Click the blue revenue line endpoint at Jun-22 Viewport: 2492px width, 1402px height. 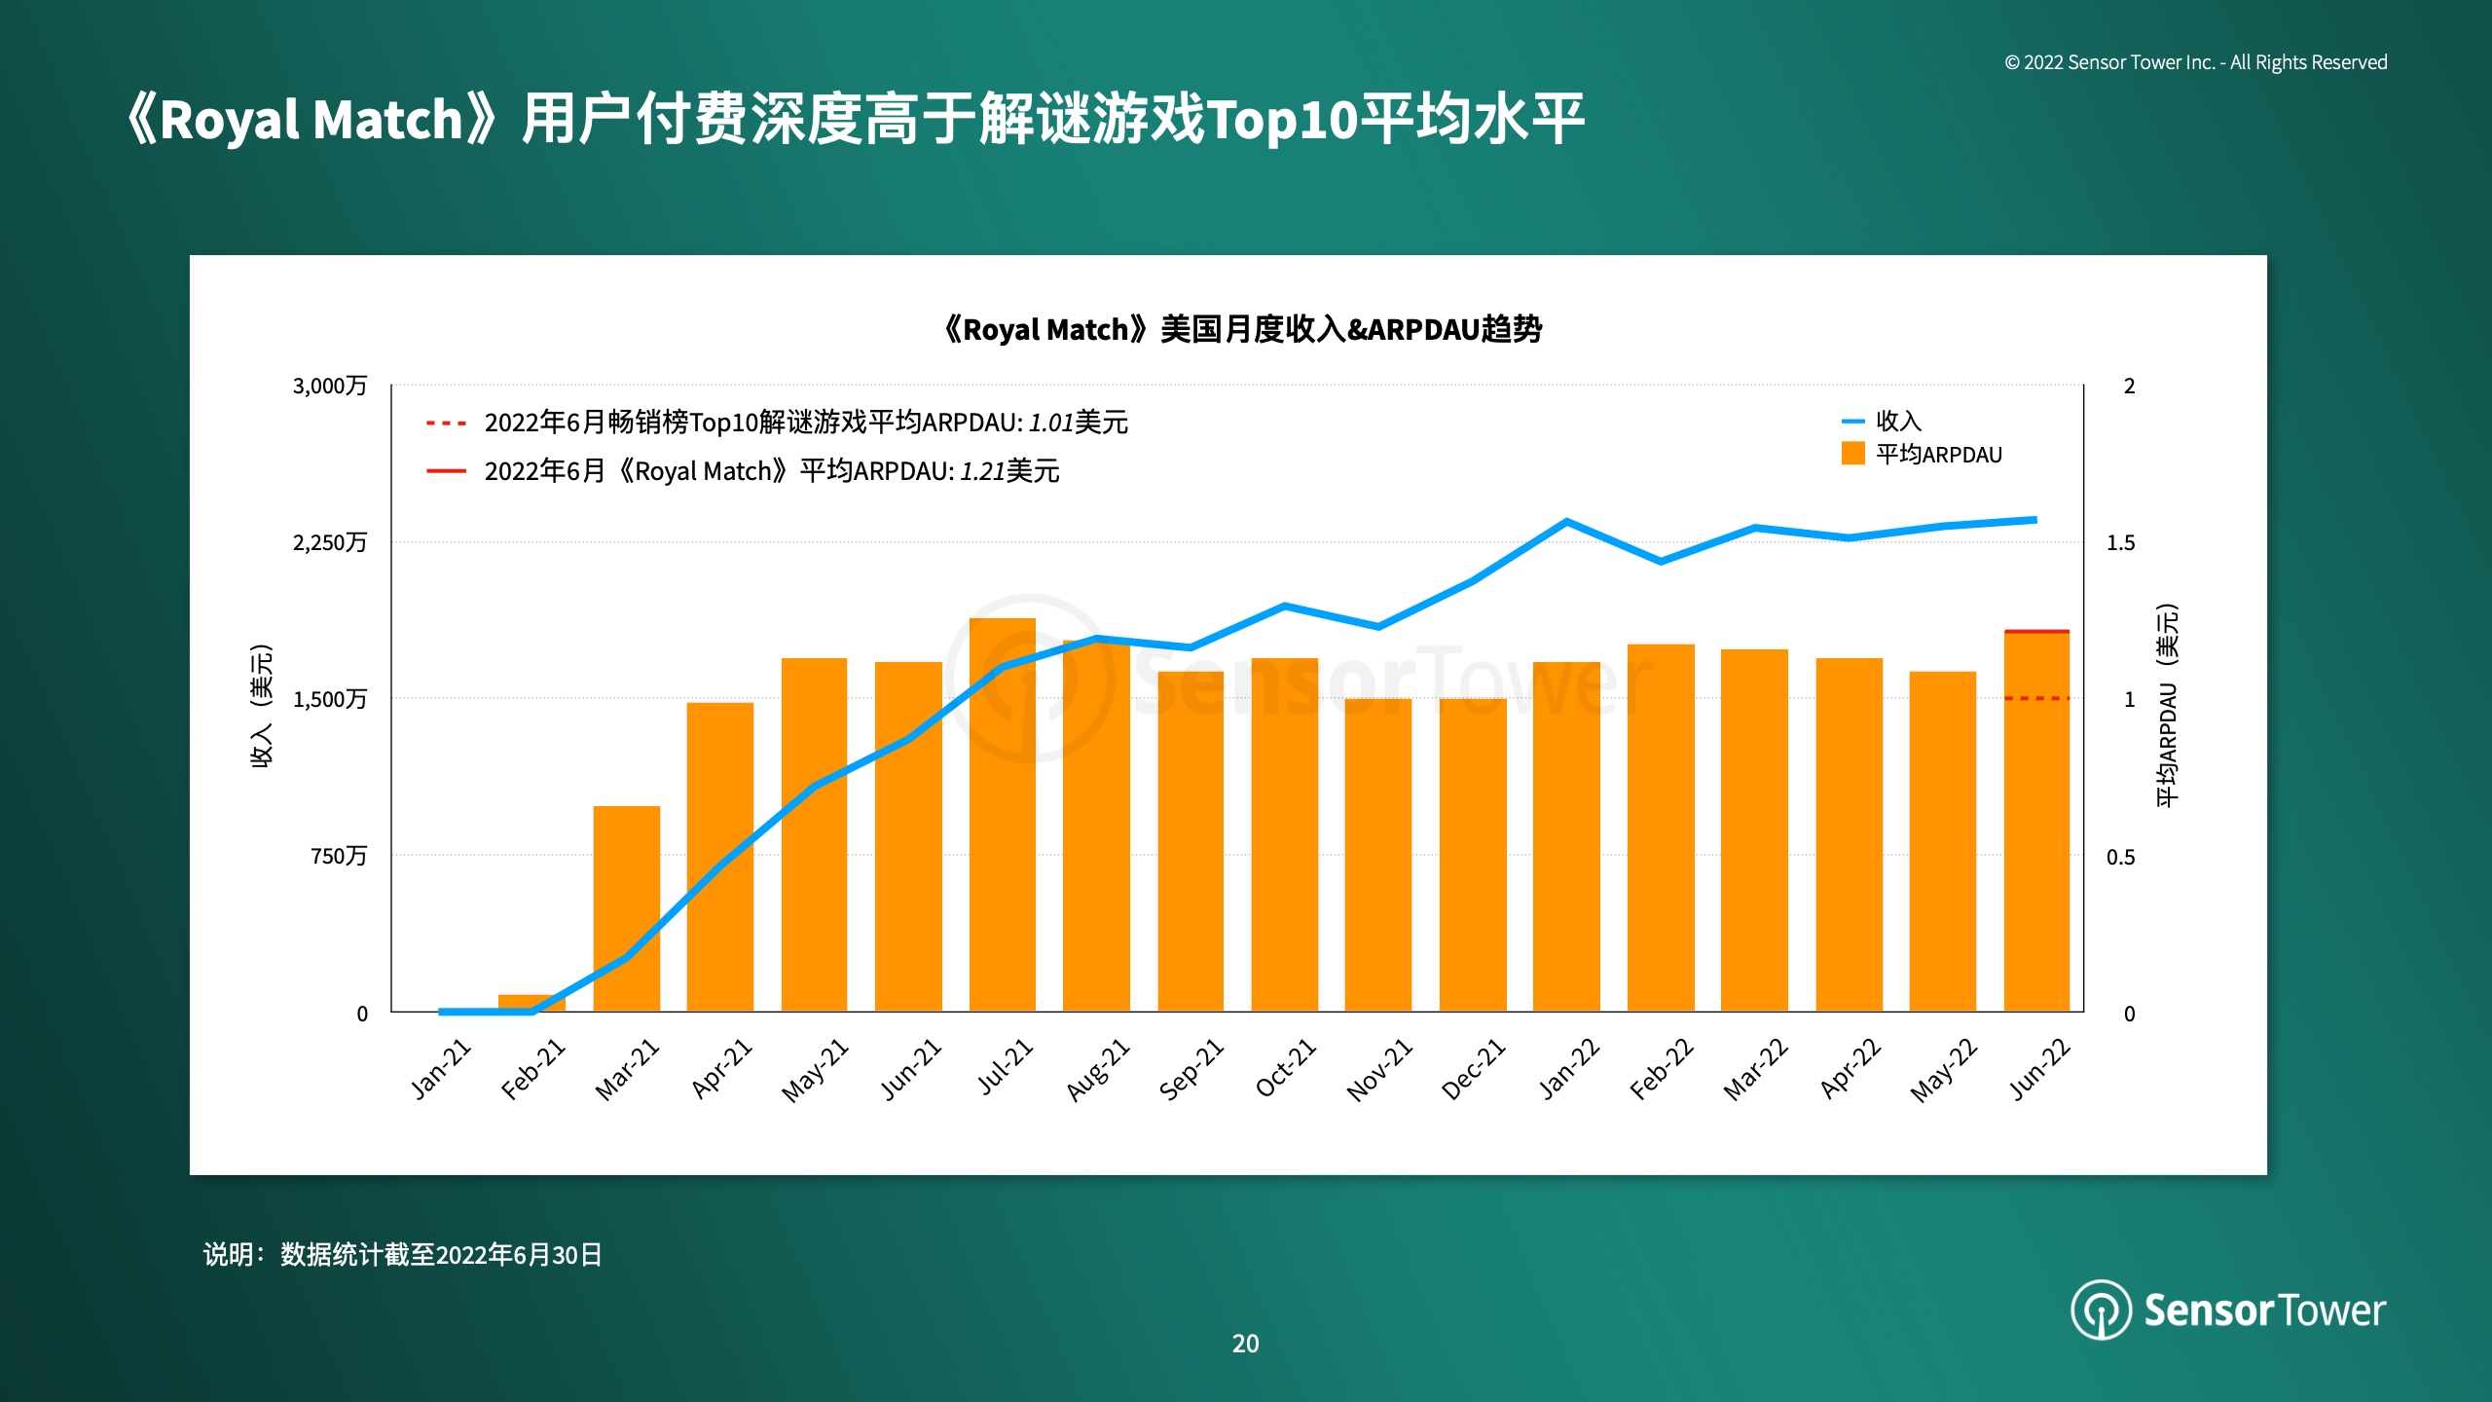[2034, 520]
